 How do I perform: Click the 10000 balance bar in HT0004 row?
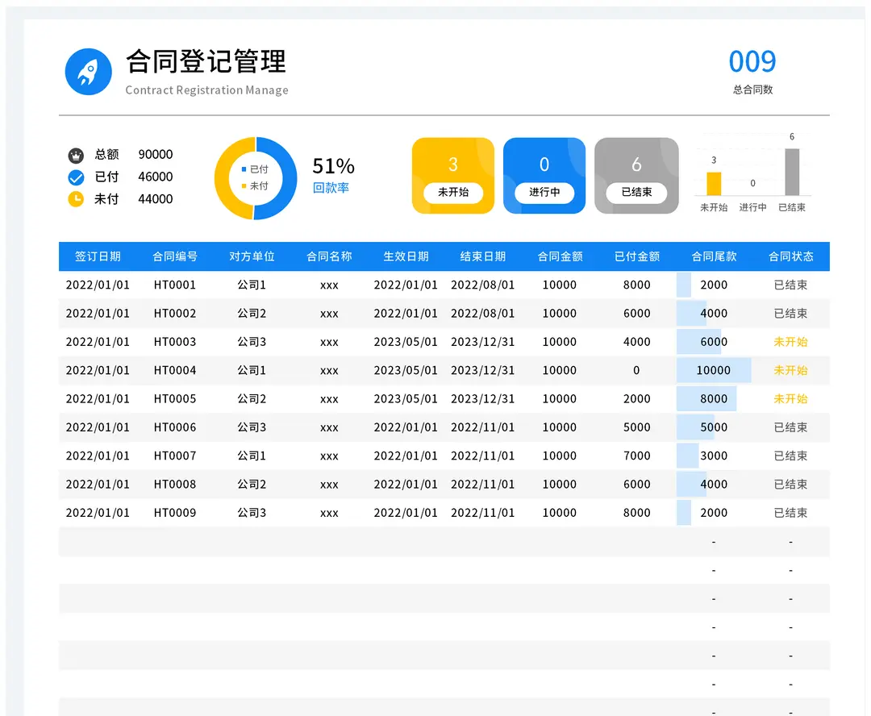[714, 371]
